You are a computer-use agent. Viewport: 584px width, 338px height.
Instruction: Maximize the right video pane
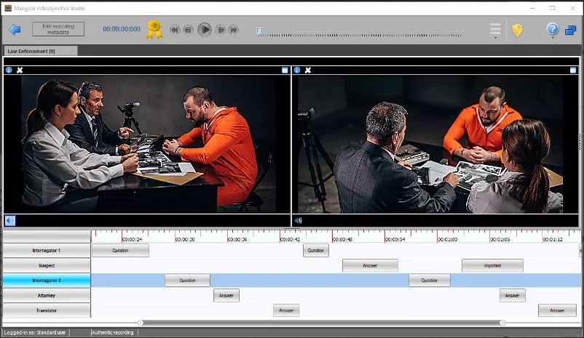[573, 70]
